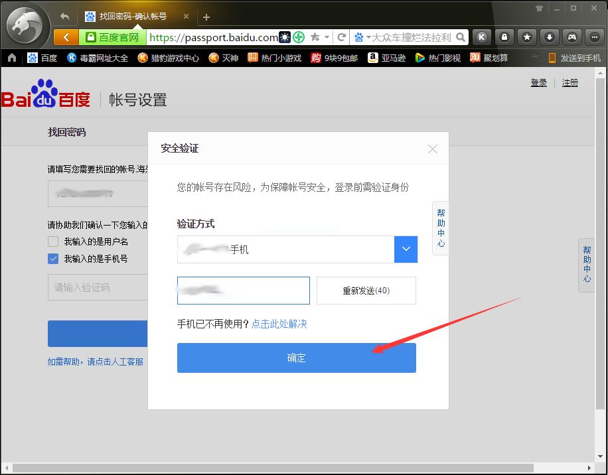Open the game center gamepad icon
This screenshot has height=475, width=608.
[x=571, y=37]
